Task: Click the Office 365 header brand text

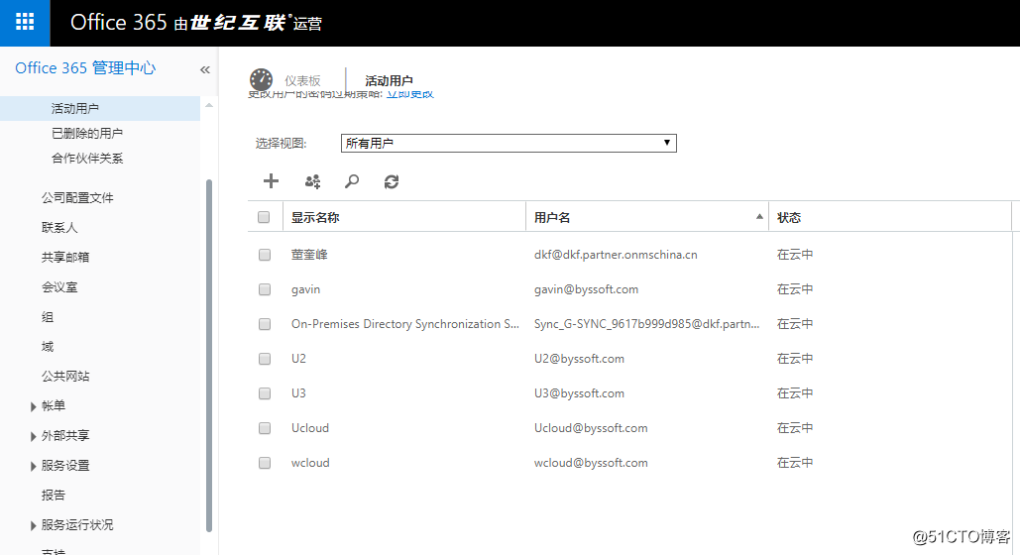Action: pyautogui.click(x=118, y=22)
